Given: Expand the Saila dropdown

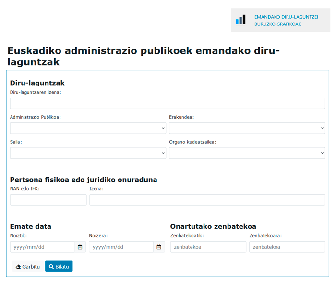Looking at the screenshot, I should click(x=88, y=153).
